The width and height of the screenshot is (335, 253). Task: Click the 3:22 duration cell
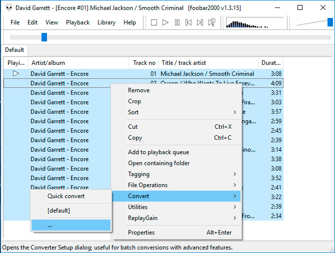click(x=276, y=197)
